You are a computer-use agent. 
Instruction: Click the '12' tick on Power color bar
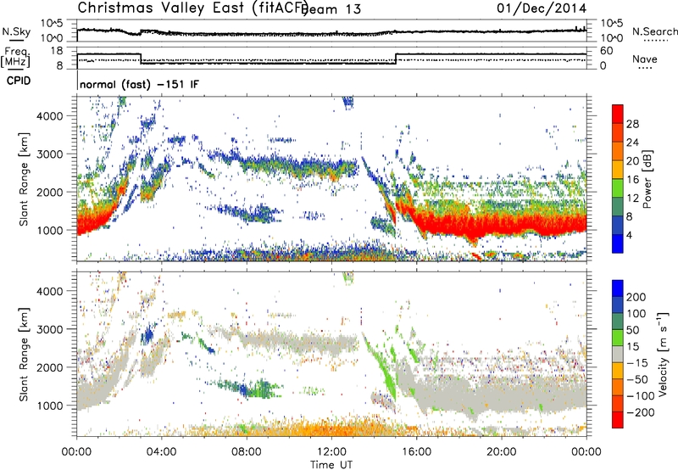[632, 199]
